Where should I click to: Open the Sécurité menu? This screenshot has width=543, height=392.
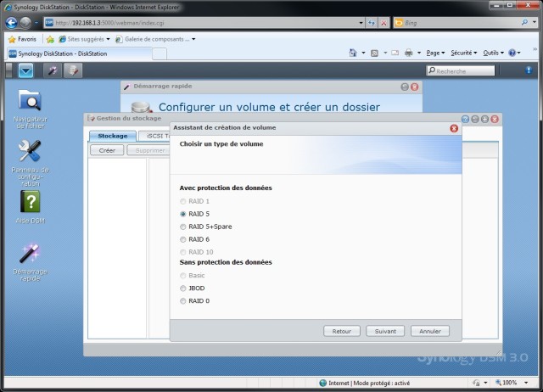click(x=464, y=53)
